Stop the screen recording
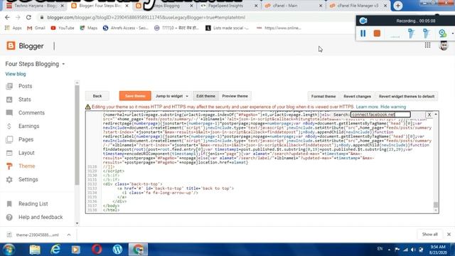 377,33
